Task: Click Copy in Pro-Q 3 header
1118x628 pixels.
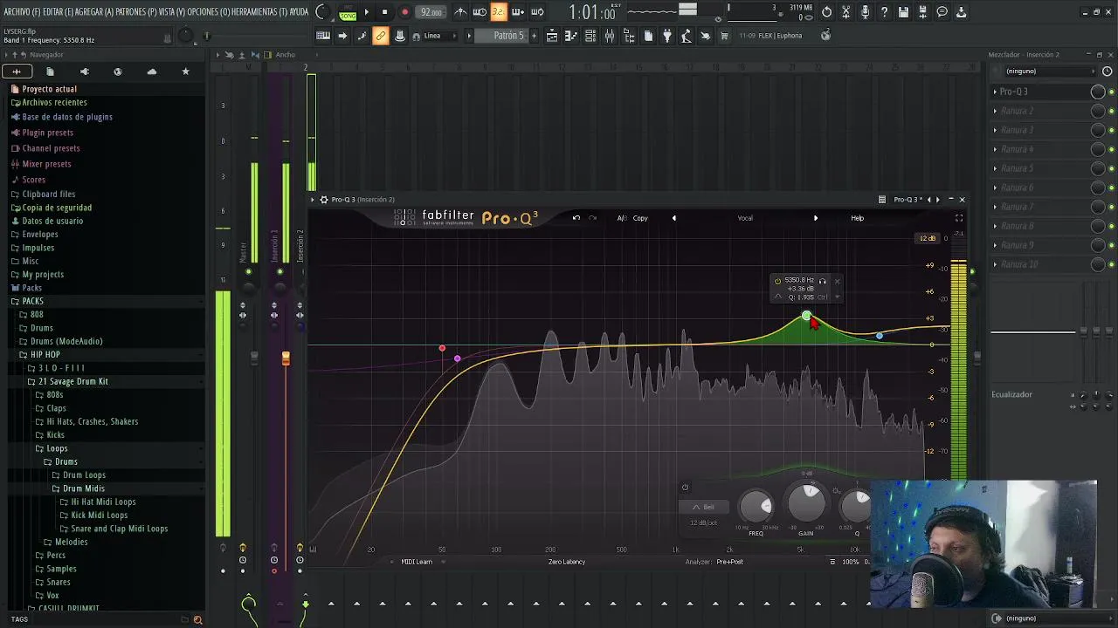Action: (640, 218)
